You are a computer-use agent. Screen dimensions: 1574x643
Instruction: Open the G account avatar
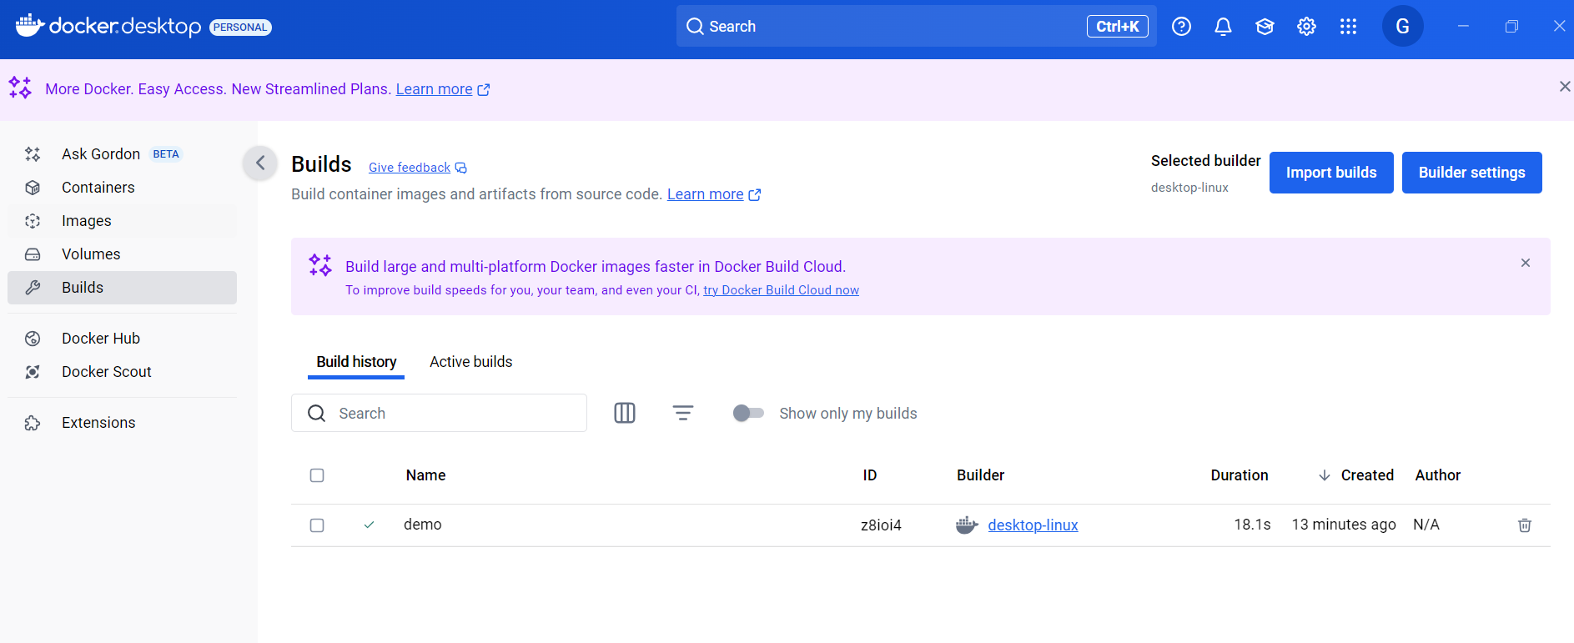pyautogui.click(x=1402, y=27)
